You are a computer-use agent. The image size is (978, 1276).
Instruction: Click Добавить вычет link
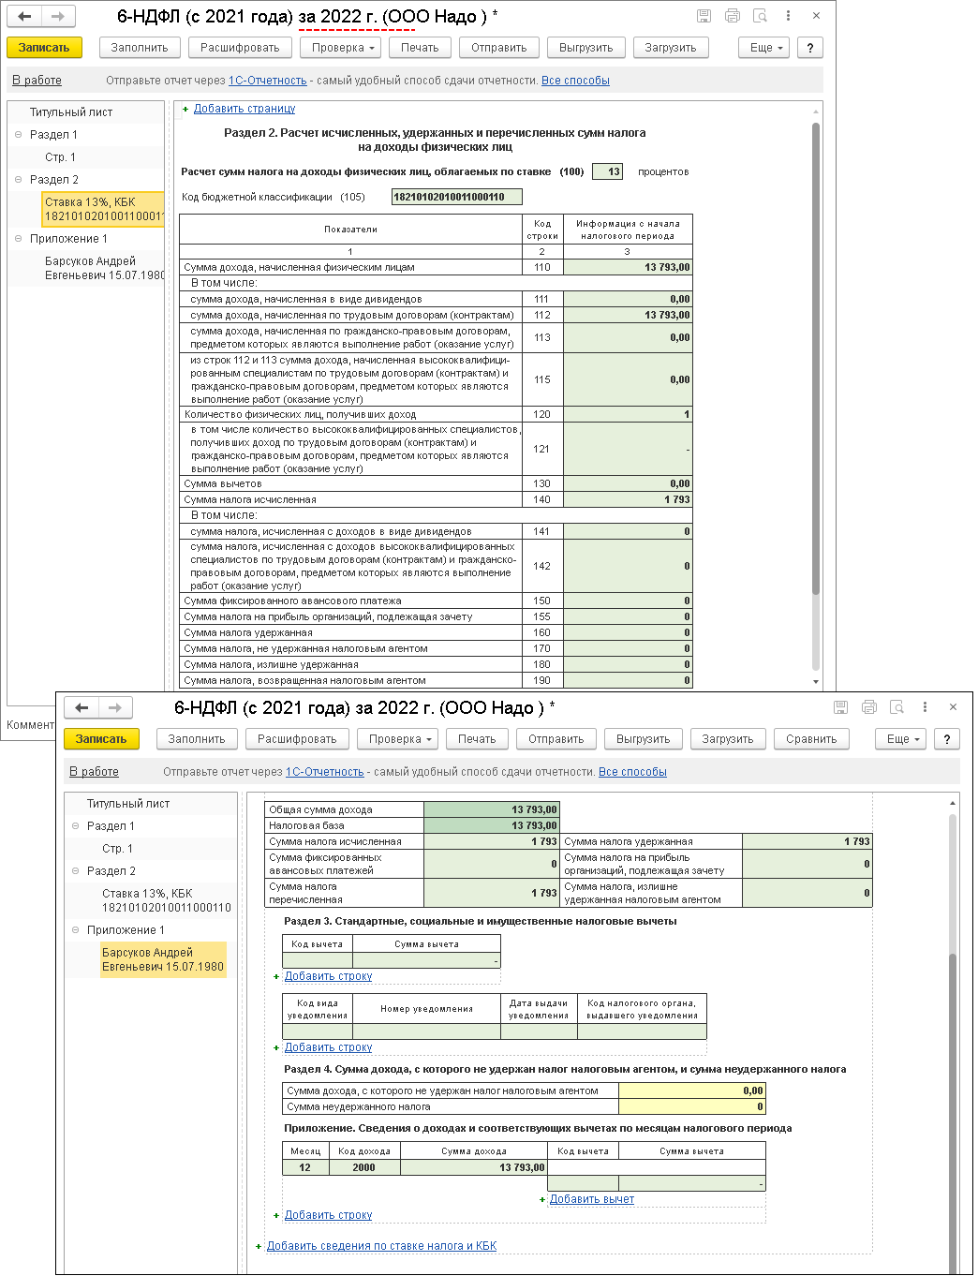592,1199
